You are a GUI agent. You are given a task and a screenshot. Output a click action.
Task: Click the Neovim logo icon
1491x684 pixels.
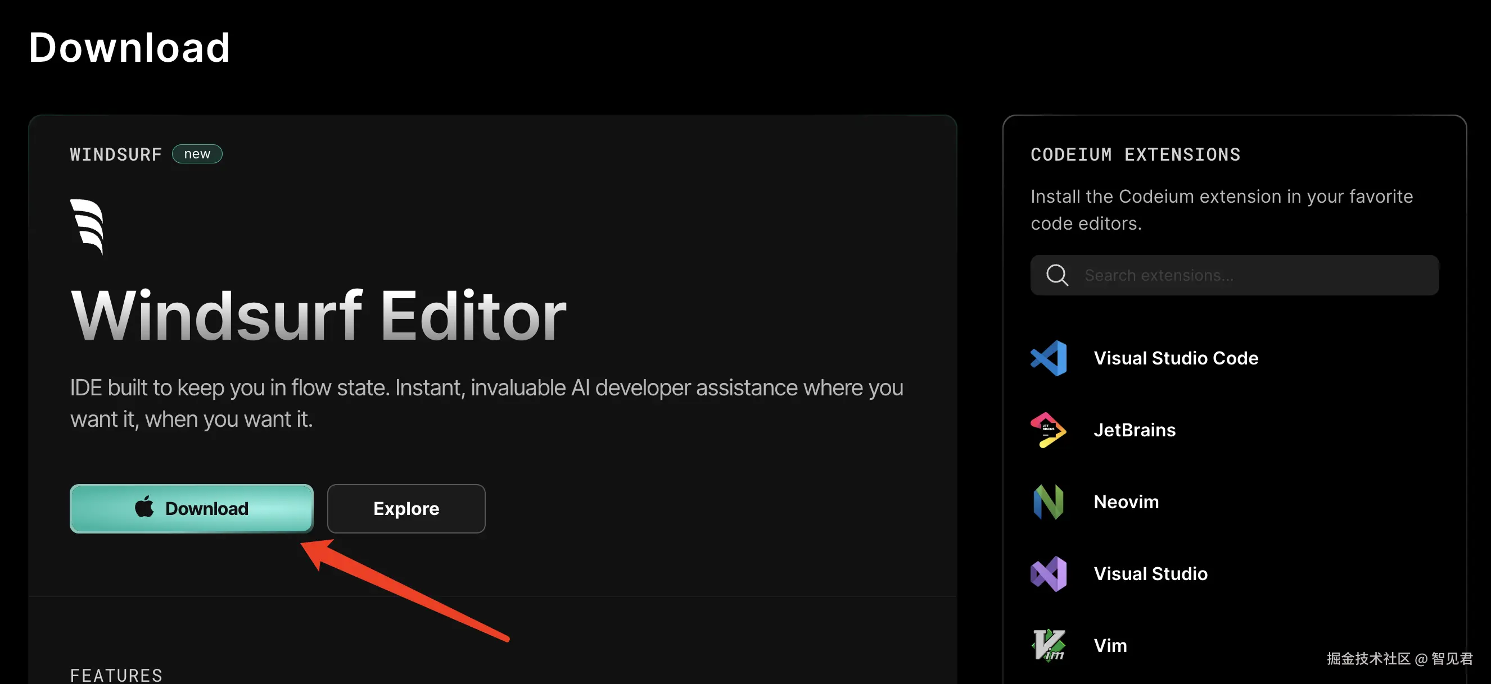(1048, 502)
